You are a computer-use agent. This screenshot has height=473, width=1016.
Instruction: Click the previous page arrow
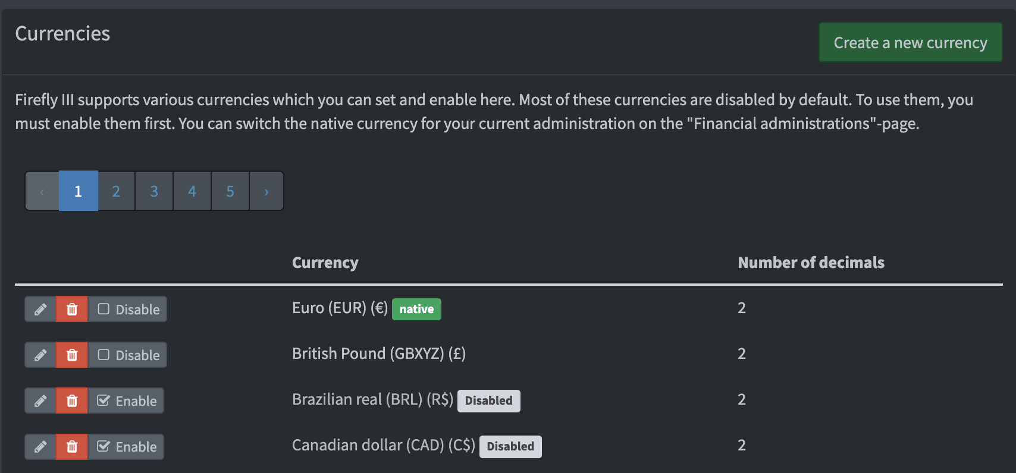[42, 191]
